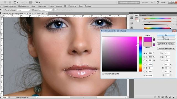Click the Bridge launch icon in application bar

[5, 2]
